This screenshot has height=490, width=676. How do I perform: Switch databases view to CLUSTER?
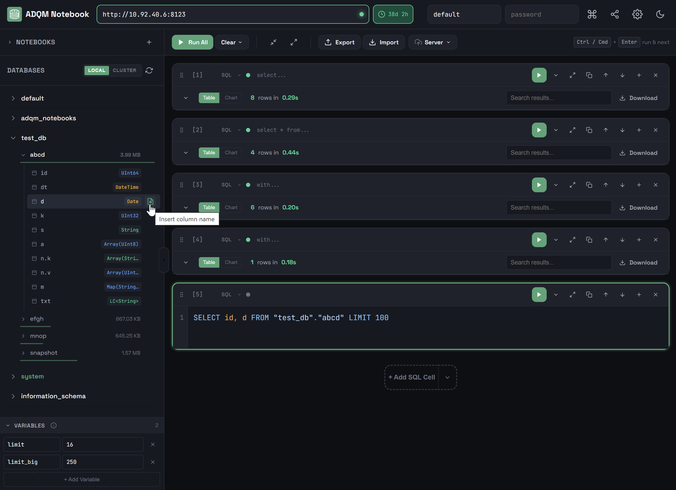click(x=124, y=70)
